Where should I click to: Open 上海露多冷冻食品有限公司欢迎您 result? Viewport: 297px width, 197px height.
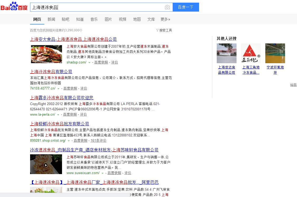(x=62, y=98)
